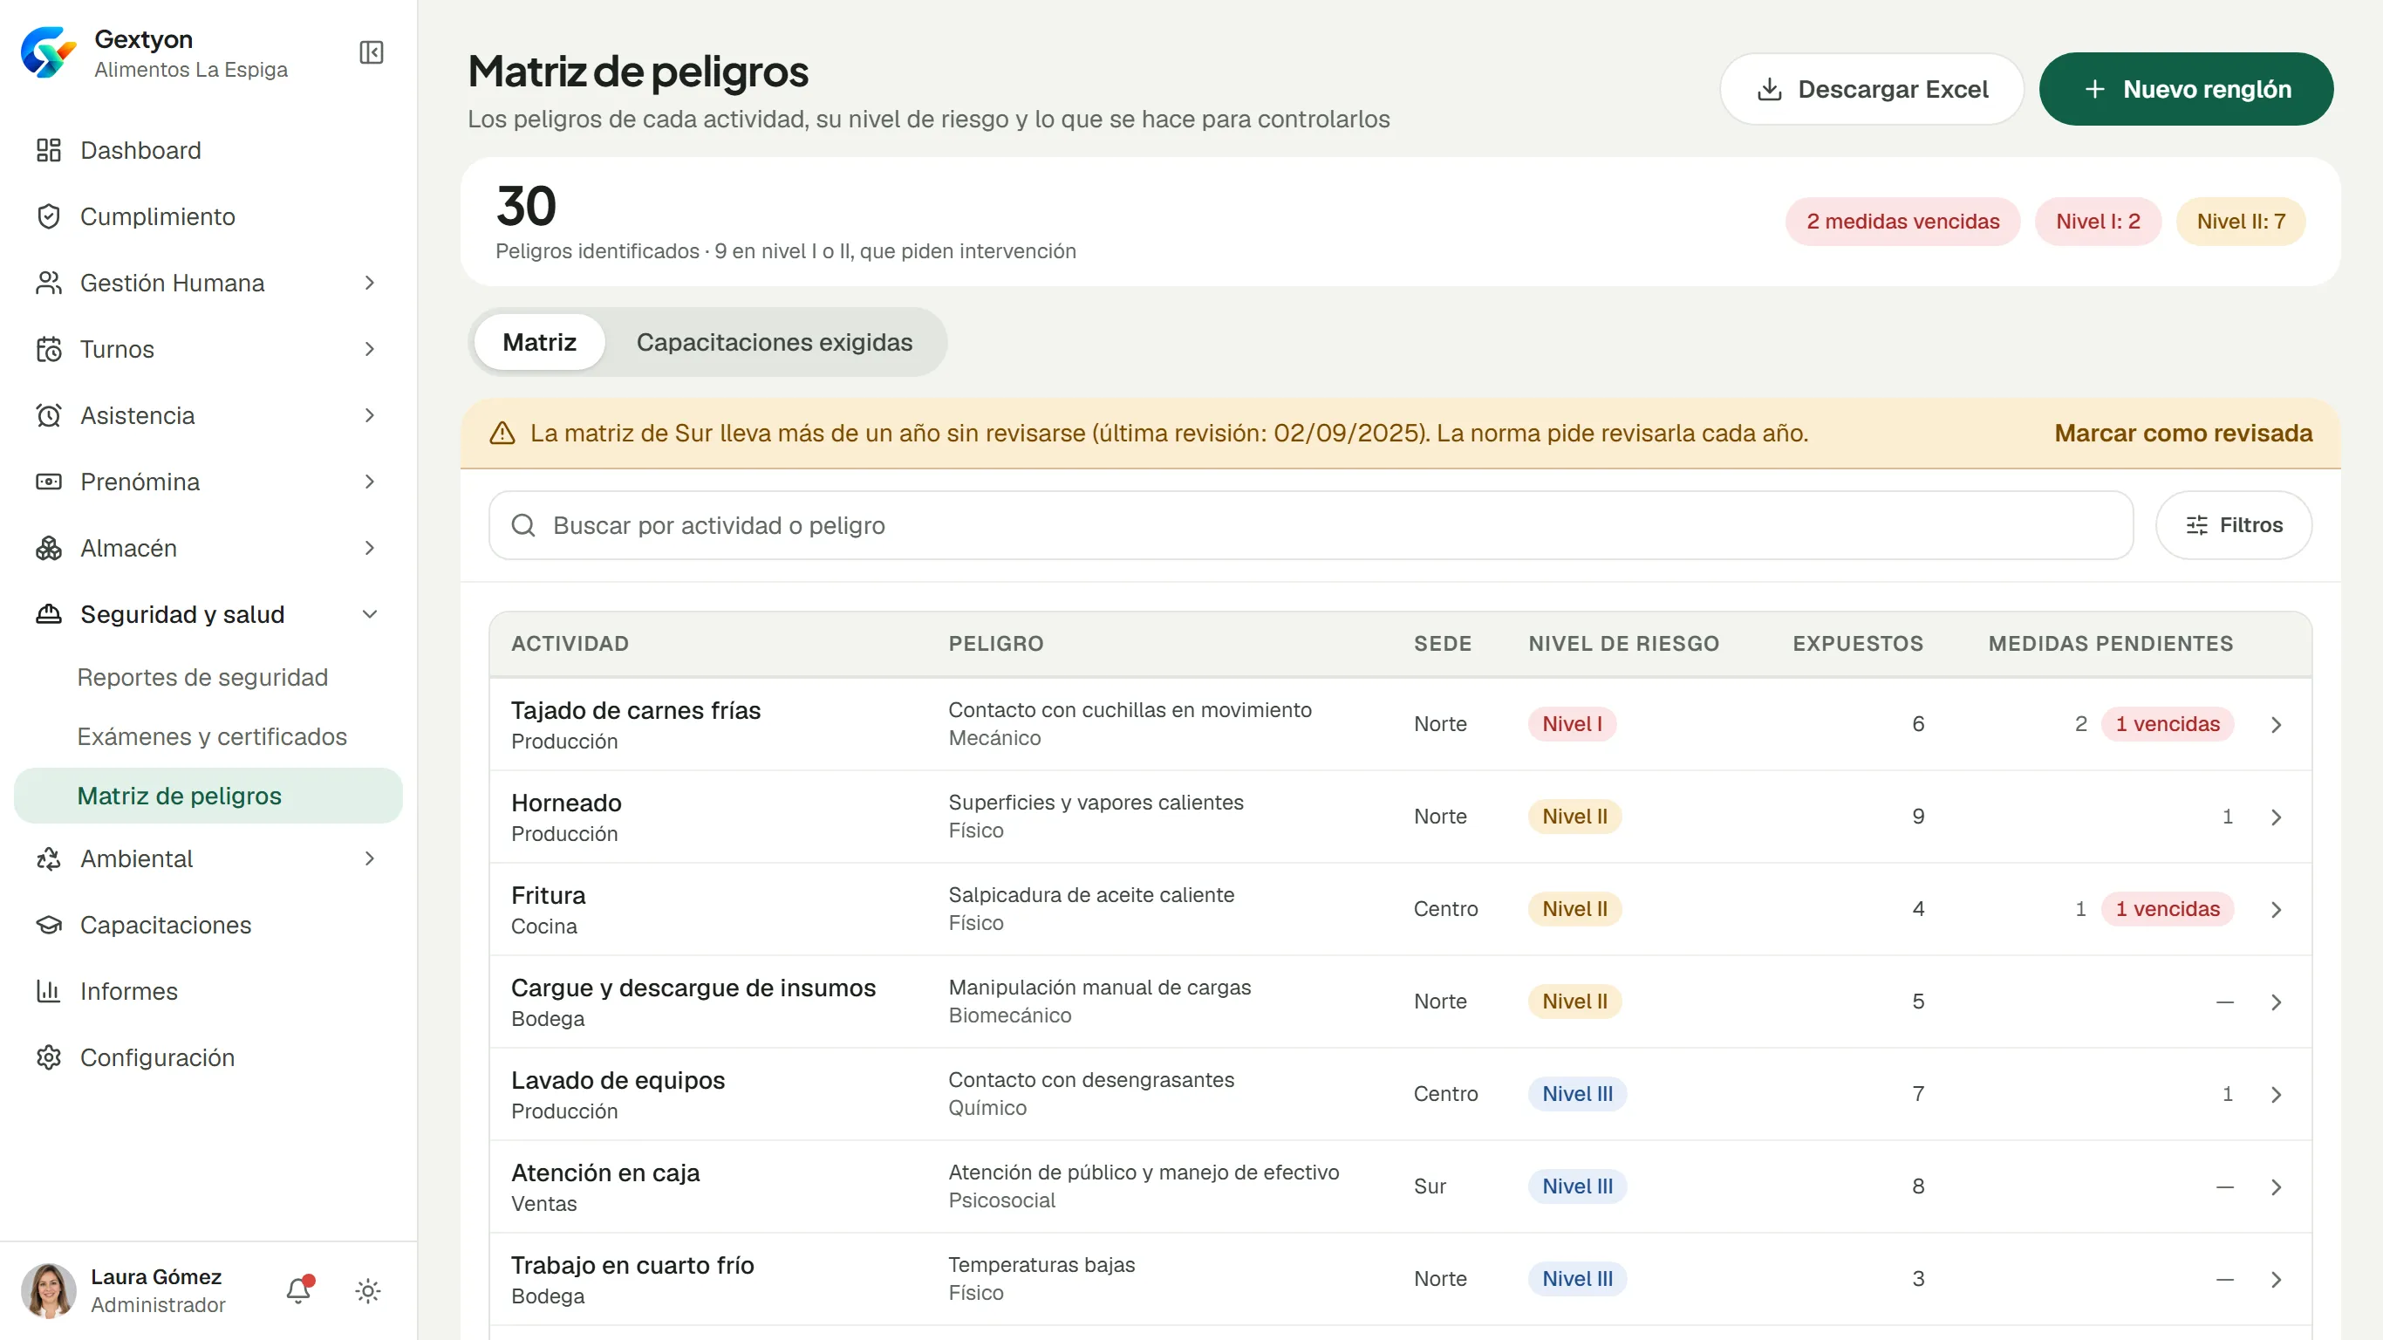Screen dimensions: 2383x1340
Task: Toggle light theme sun icon
Action: 368,1291
